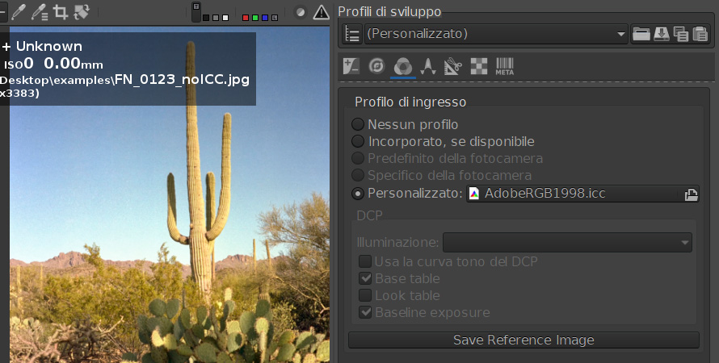
Task: Open the Illuminazione dropdown
Action: pos(567,242)
